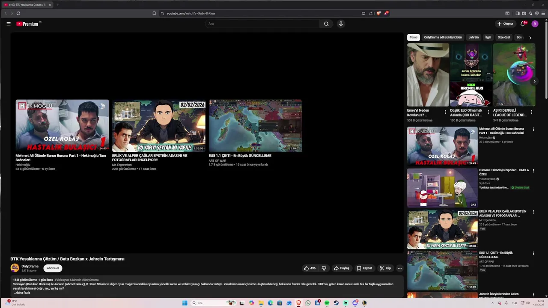
Task: Click the magnifier search button
Action: (x=326, y=24)
